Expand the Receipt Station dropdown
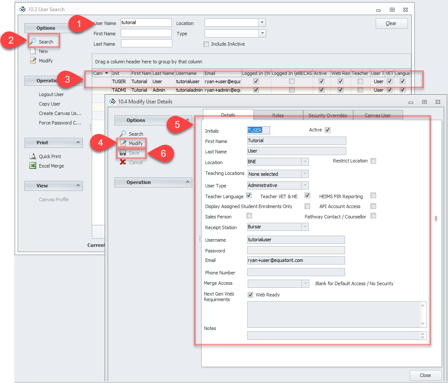448x383 pixels. point(305,226)
